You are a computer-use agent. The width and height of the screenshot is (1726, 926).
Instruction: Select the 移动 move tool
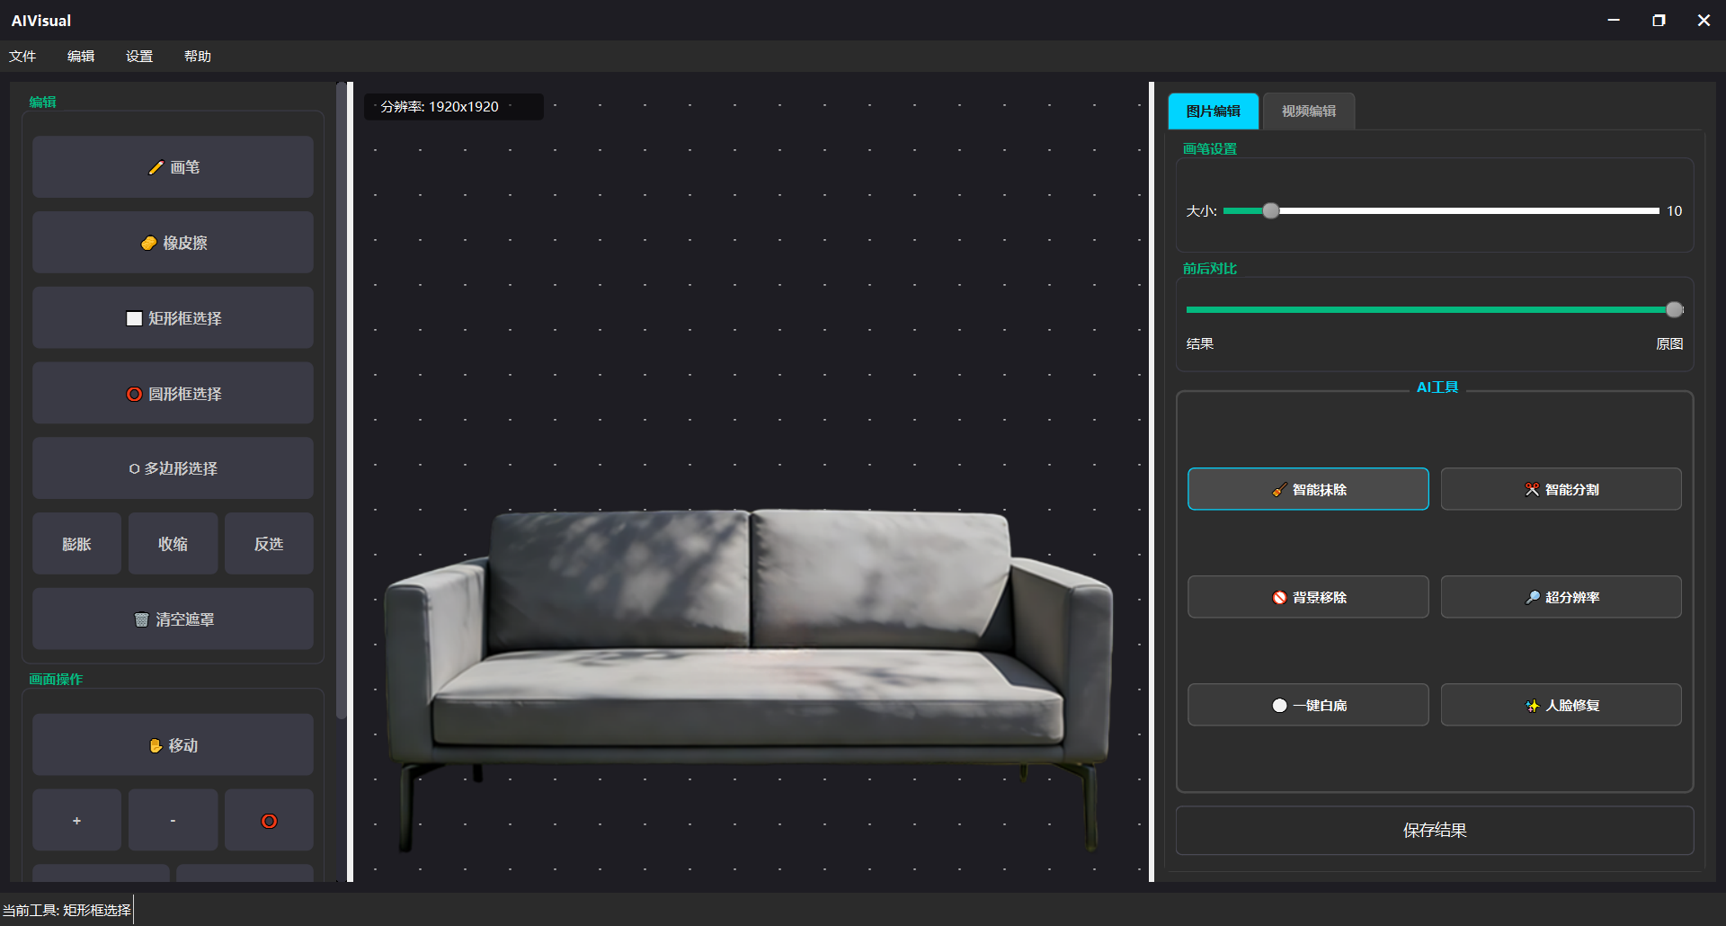pyautogui.click(x=173, y=745)
